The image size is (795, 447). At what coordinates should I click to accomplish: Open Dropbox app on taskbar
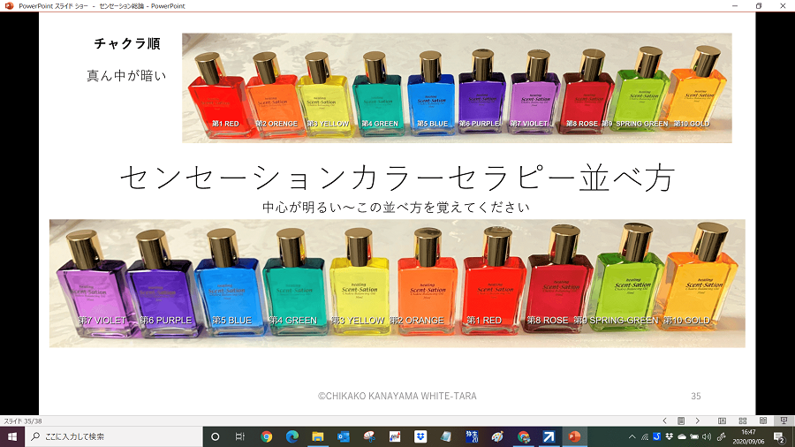tap(420, 436)
